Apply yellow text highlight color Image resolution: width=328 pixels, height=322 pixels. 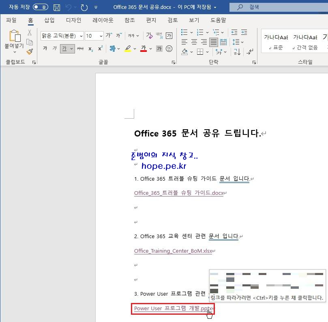click(x=128, y=49)
